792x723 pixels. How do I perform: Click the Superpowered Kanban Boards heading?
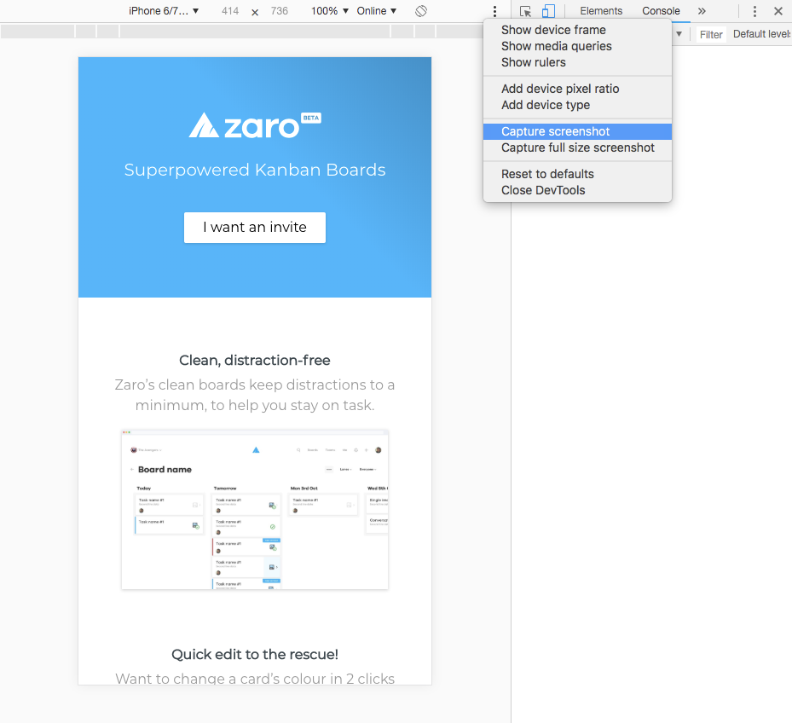[x=255, y=170]
